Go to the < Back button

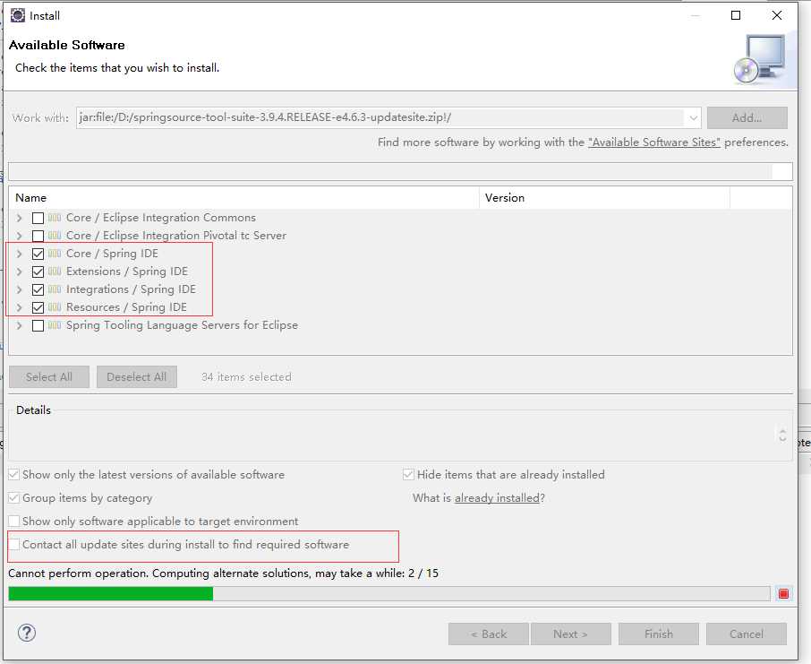(488, 634)
